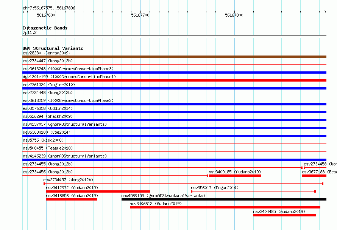
Task: Open esv2734447 (Wong2012b) variant label
Action: coord(48,61)
